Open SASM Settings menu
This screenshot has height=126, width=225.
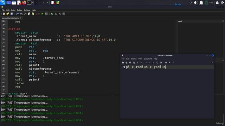point(27,10)
